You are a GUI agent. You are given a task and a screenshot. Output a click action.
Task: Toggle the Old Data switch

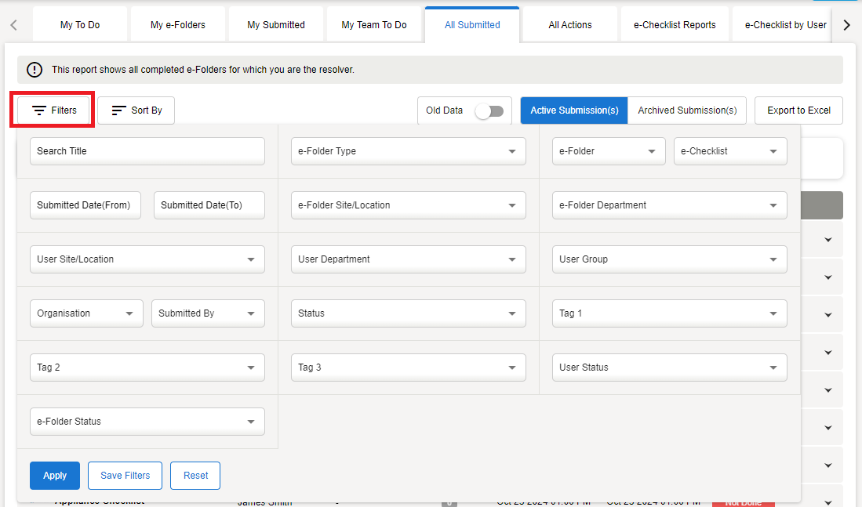[489, 110]
